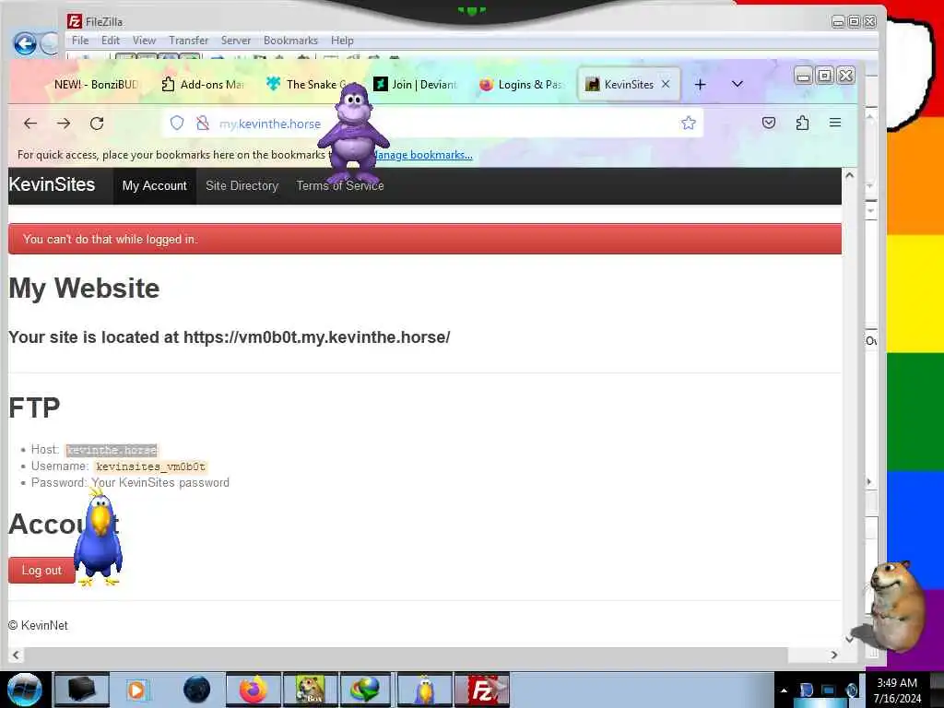Screen dimensions: 944x708
Task: Go back with the Firefox back arrow
Action: pos(30,124)
